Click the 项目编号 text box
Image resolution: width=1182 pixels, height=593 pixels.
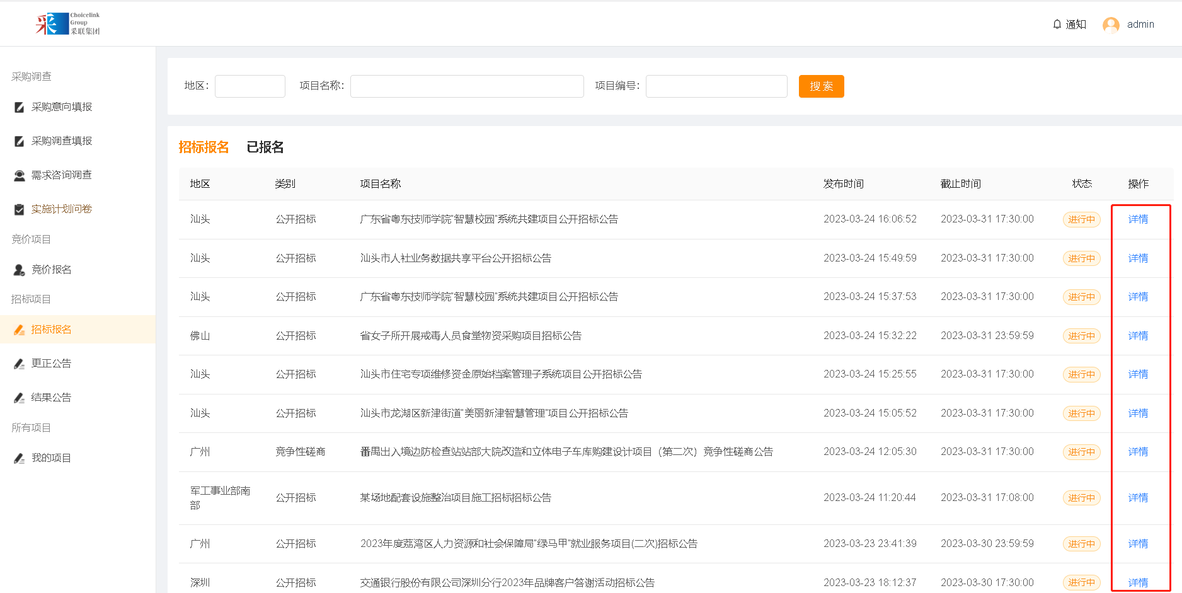[x=716, y=86]
